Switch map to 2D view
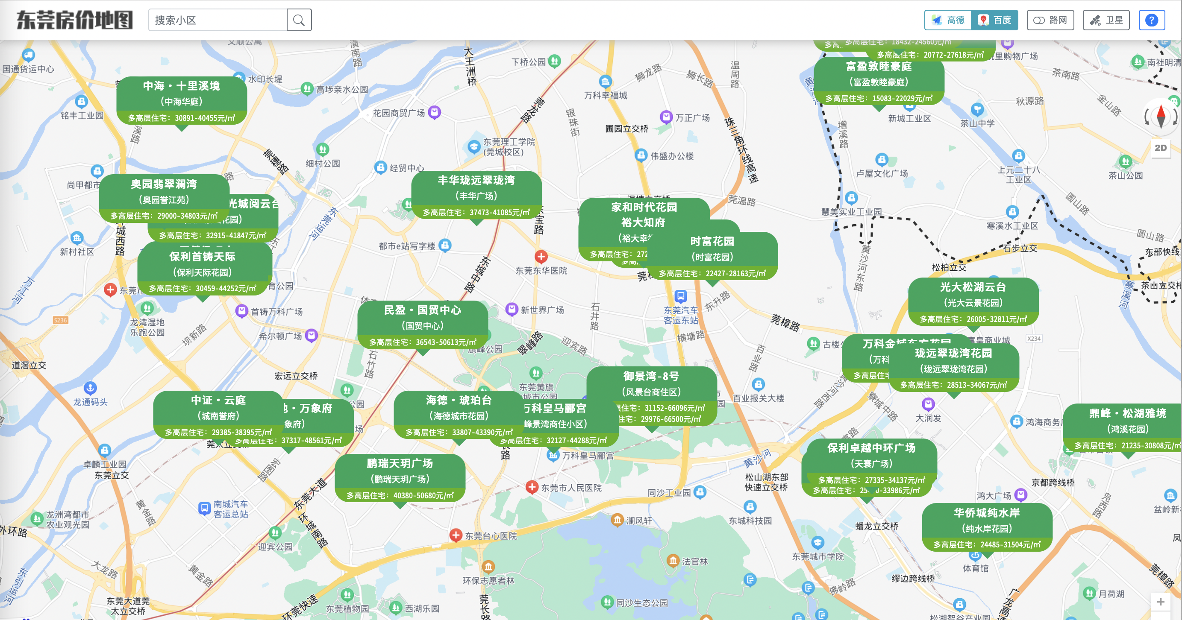Viewport: 1182px width, 620px height. pos(1161,148)
